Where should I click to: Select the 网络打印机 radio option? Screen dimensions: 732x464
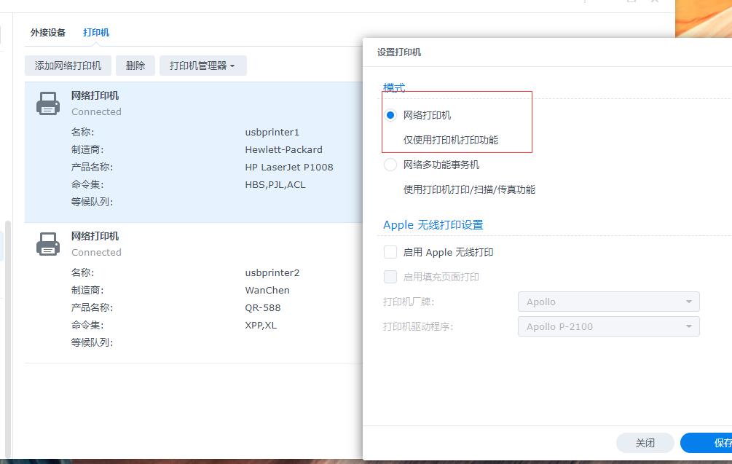click(390, 115)
